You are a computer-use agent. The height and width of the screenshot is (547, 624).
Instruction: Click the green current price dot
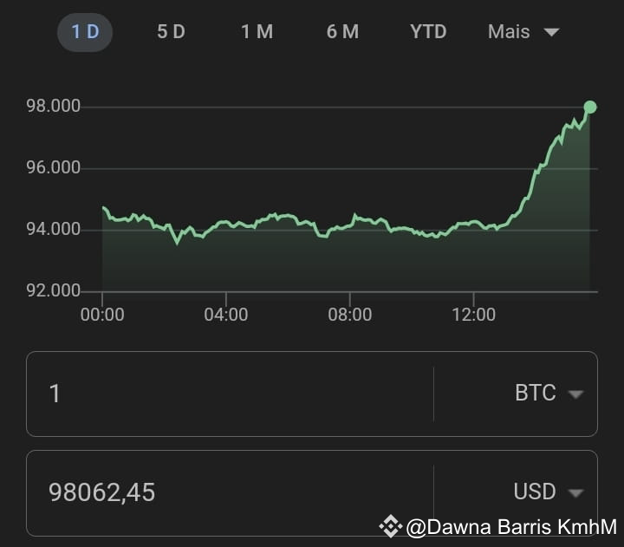click(590, 107)
